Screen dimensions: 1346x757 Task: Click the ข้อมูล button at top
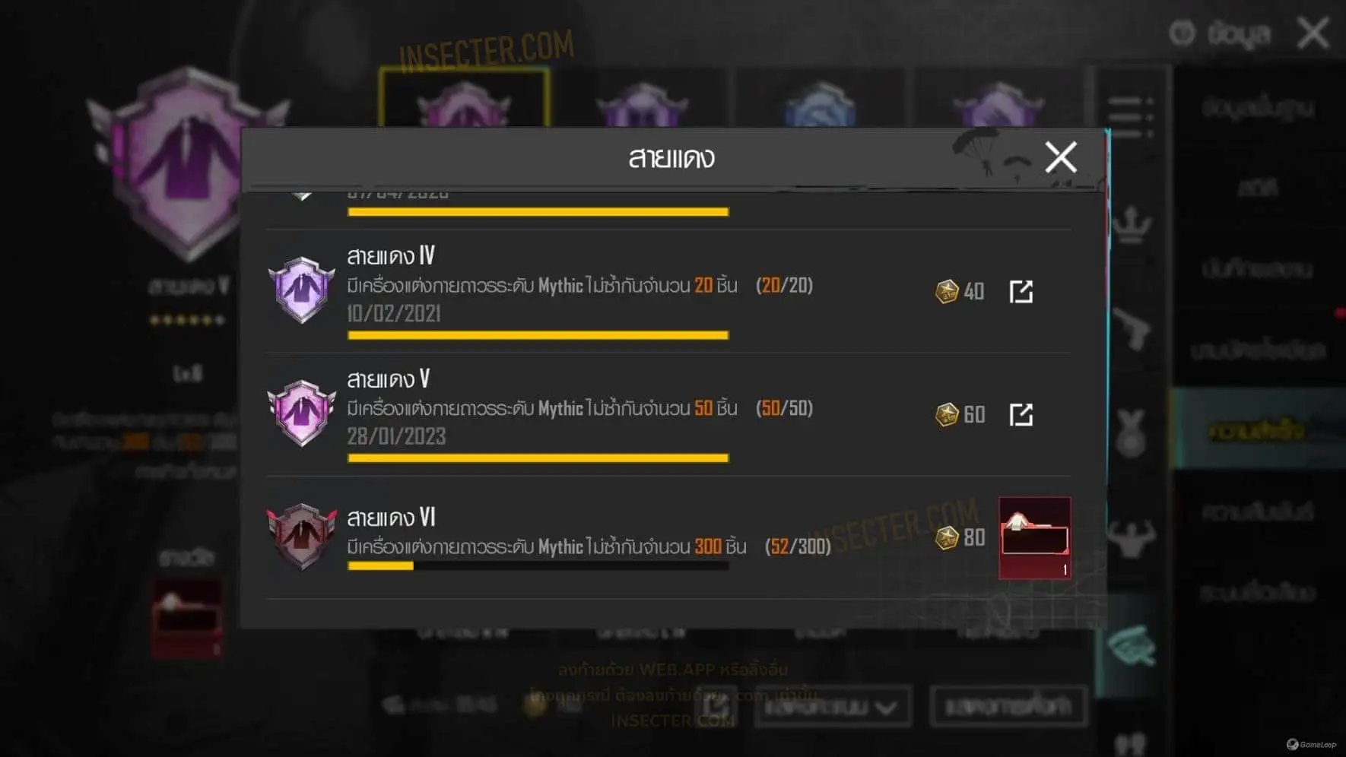[x=1220, y=33]
